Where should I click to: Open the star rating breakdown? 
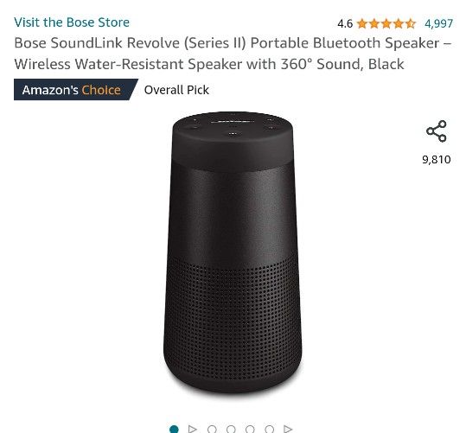(386, 23)
